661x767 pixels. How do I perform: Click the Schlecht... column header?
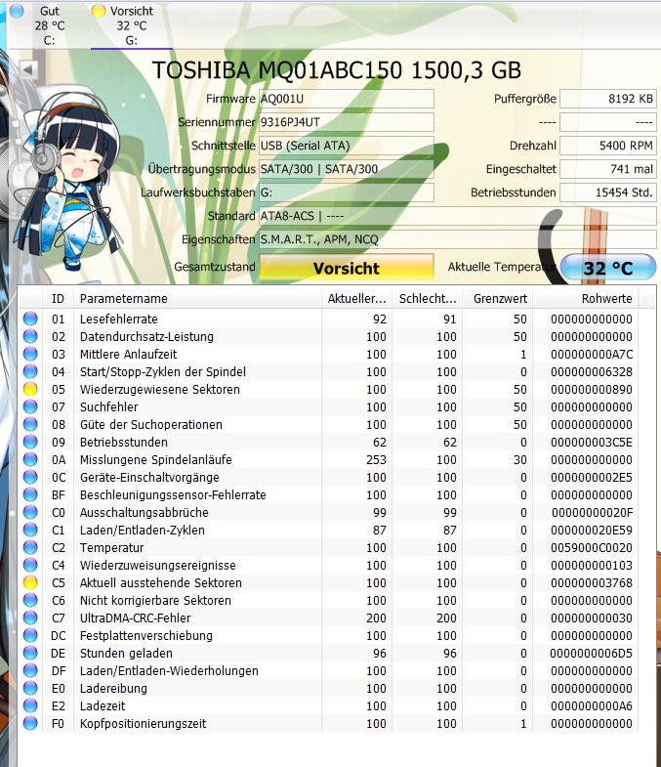point(428,298)
